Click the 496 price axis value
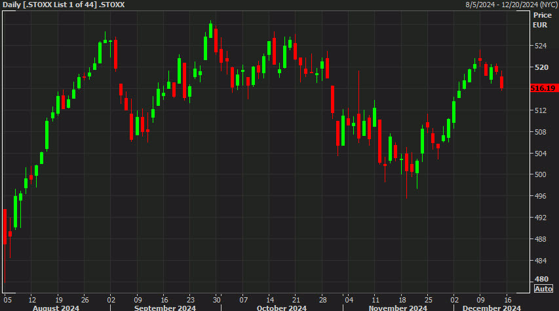 (x=541, y=196)
